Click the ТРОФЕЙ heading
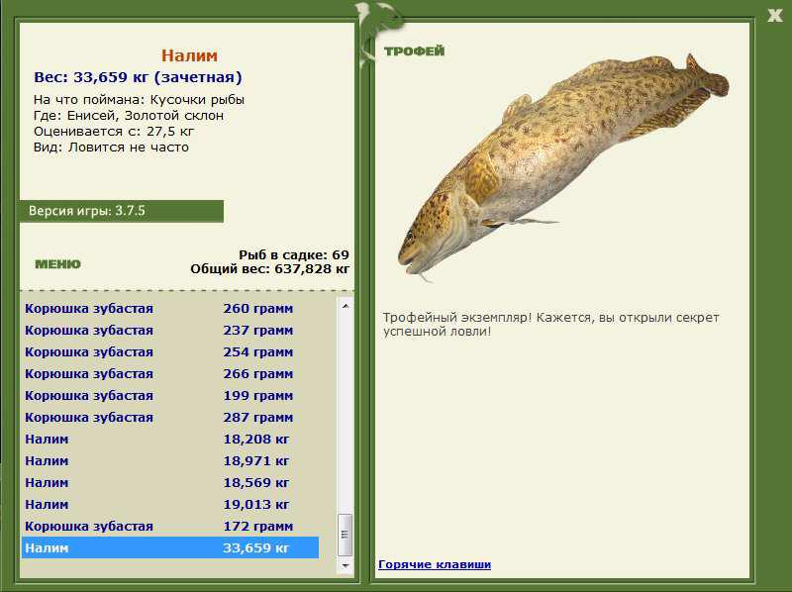 [414, 51]
